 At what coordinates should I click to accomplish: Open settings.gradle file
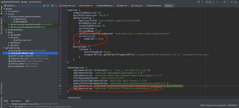pyautogui.click(x=24, y=64)
